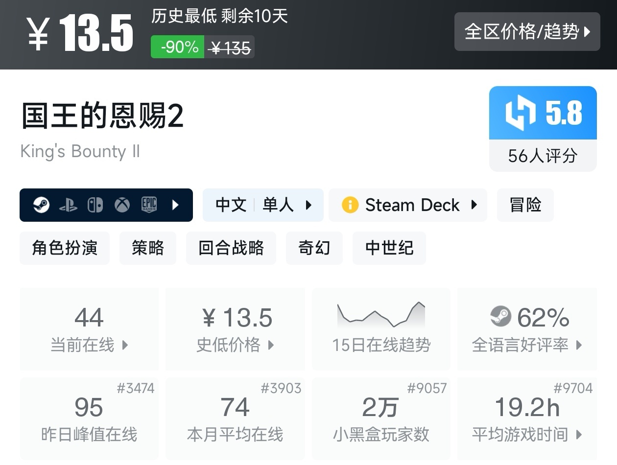This screenshot has width=617, height=465.
Task: Select the 角色扮演 genre tag
Action: coord(65,248)
